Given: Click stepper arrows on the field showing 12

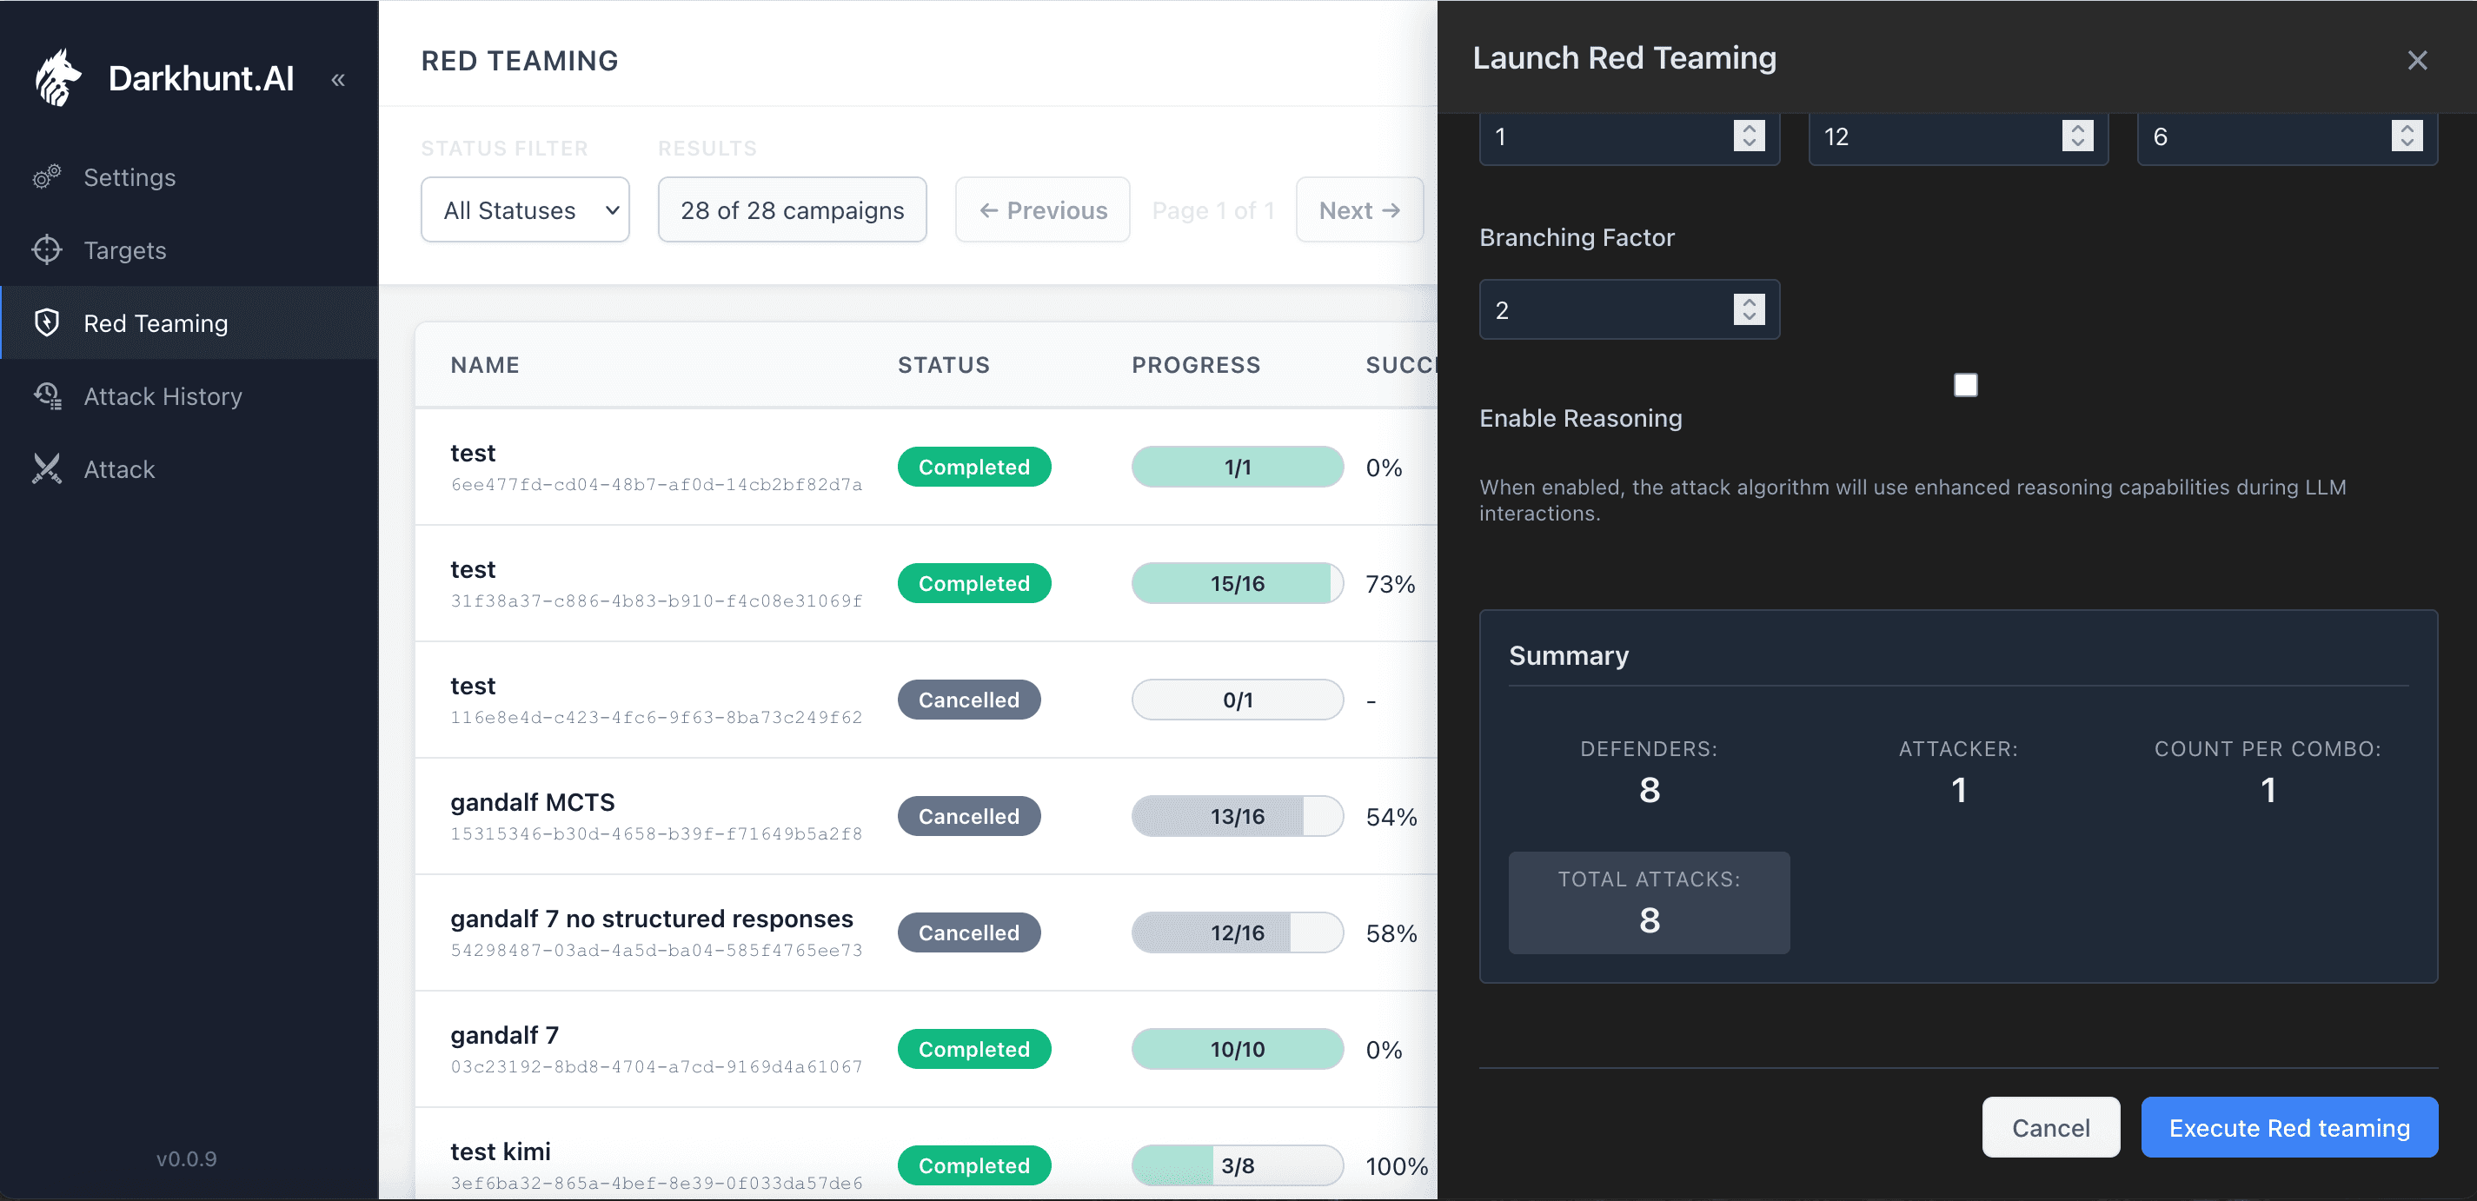Looking at the screenshot, I should (2077, 136).
